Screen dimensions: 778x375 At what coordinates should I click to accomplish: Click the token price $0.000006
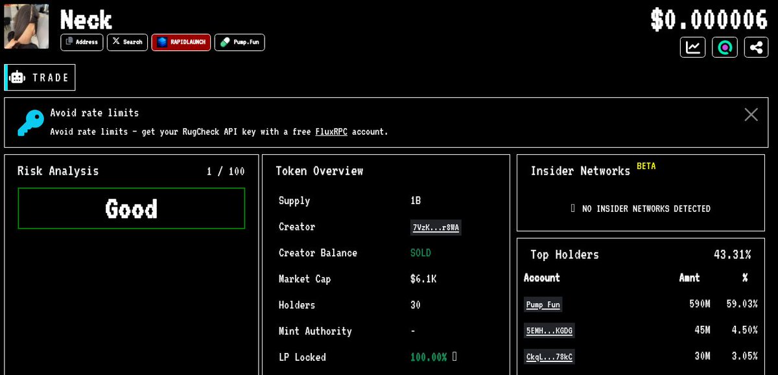[709, 19]
